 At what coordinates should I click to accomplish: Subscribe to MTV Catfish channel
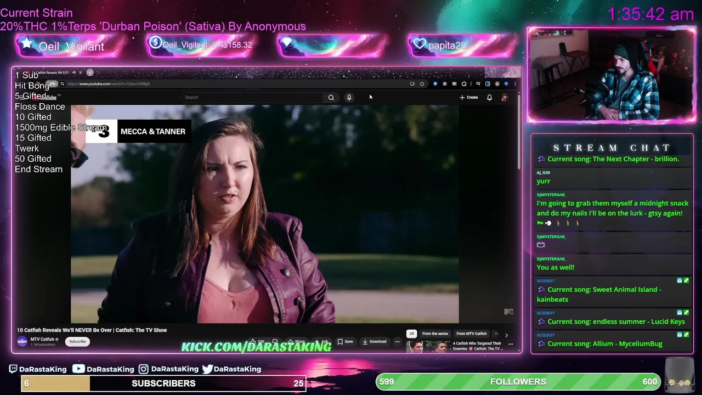(77, 341)
